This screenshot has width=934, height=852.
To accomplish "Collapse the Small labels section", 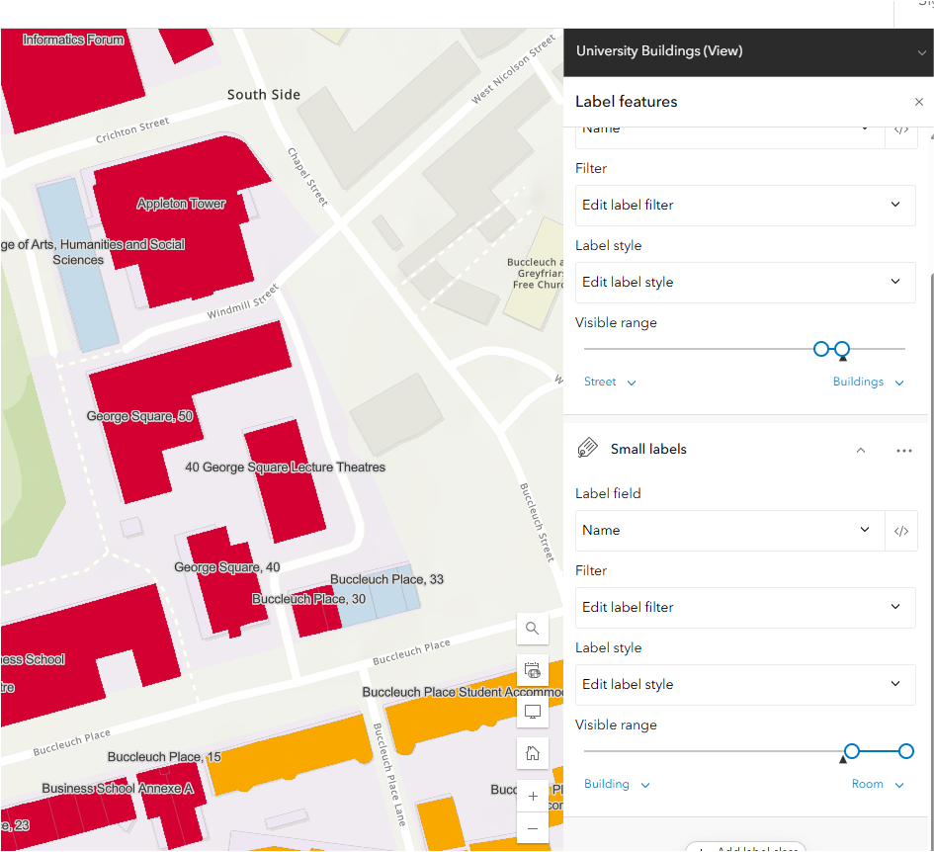I will click(x=860, y=450).
